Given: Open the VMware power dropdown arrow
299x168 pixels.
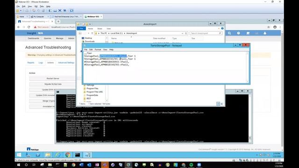Looking at the screenshot, I should [x=21, y=11].
